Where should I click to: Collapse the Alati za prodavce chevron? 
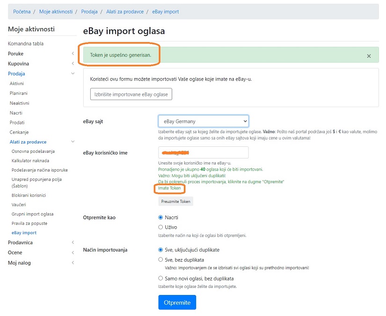[73, 141]
